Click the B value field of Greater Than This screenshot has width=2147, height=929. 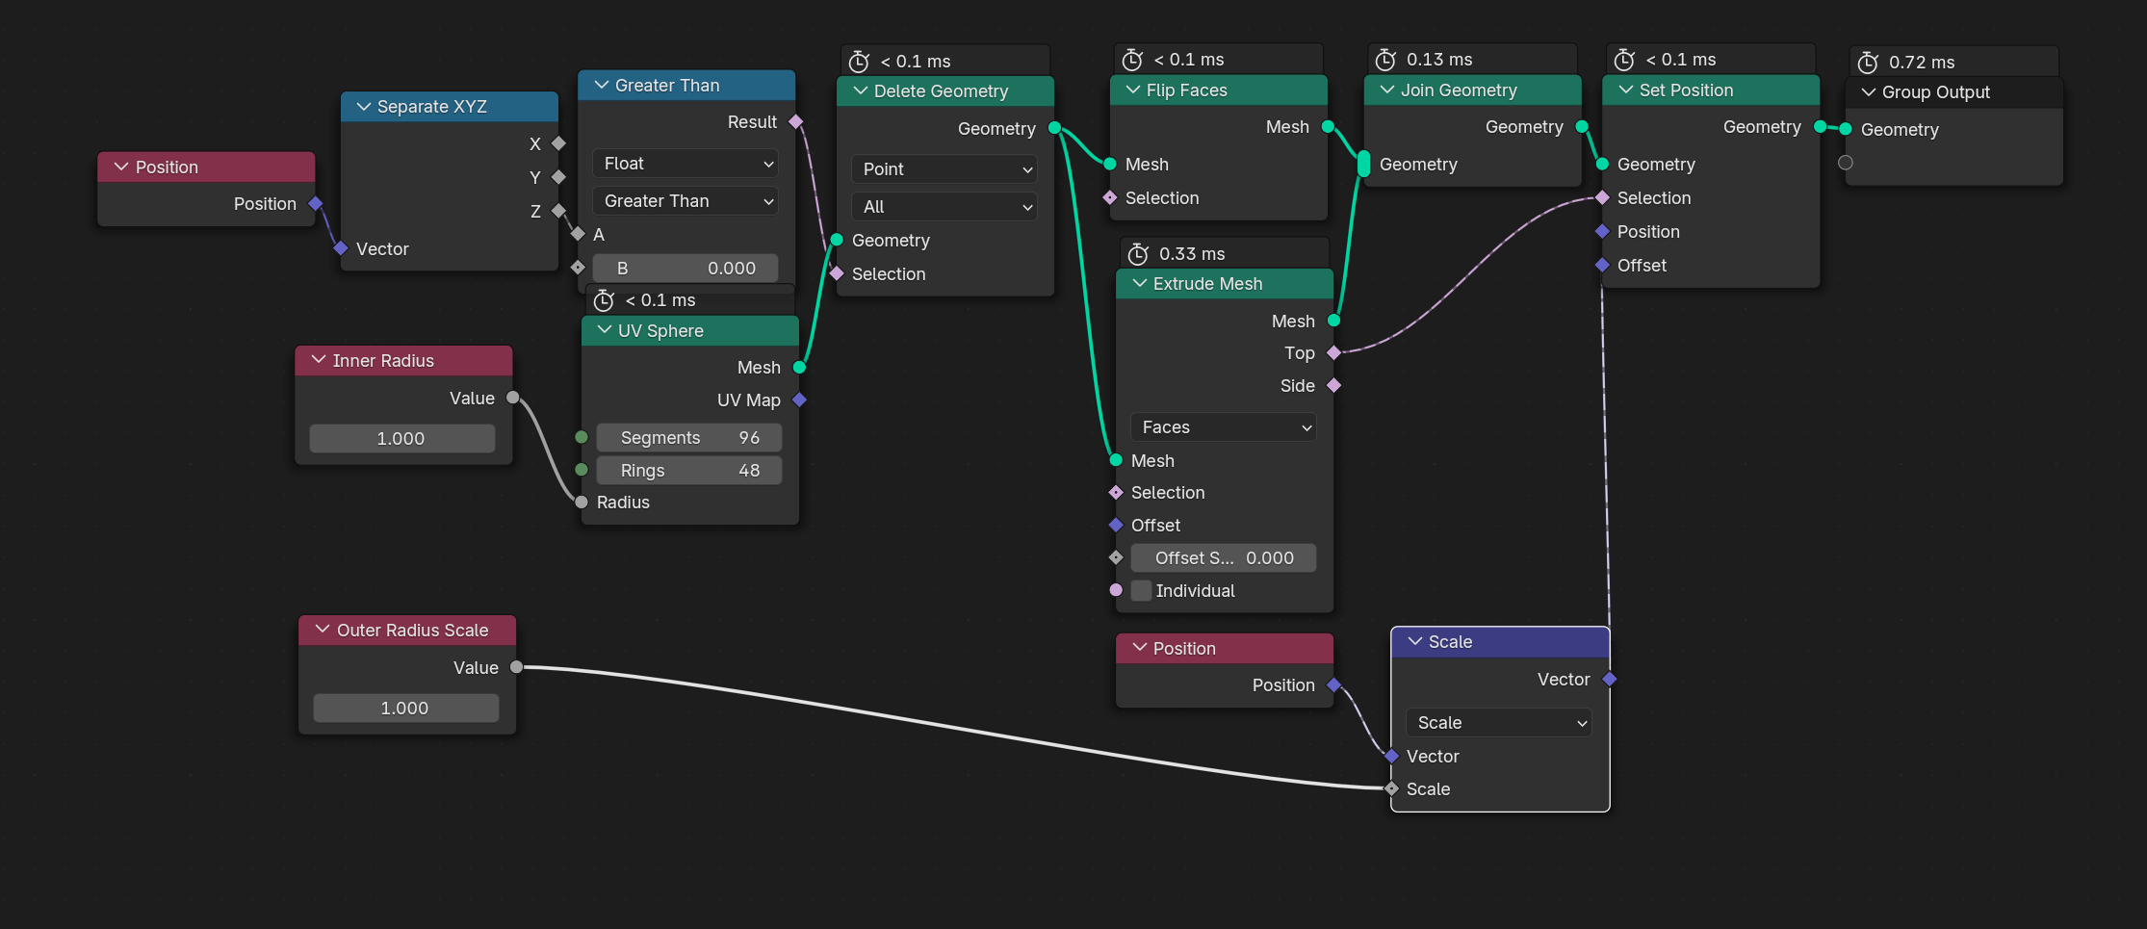[685, 269]
